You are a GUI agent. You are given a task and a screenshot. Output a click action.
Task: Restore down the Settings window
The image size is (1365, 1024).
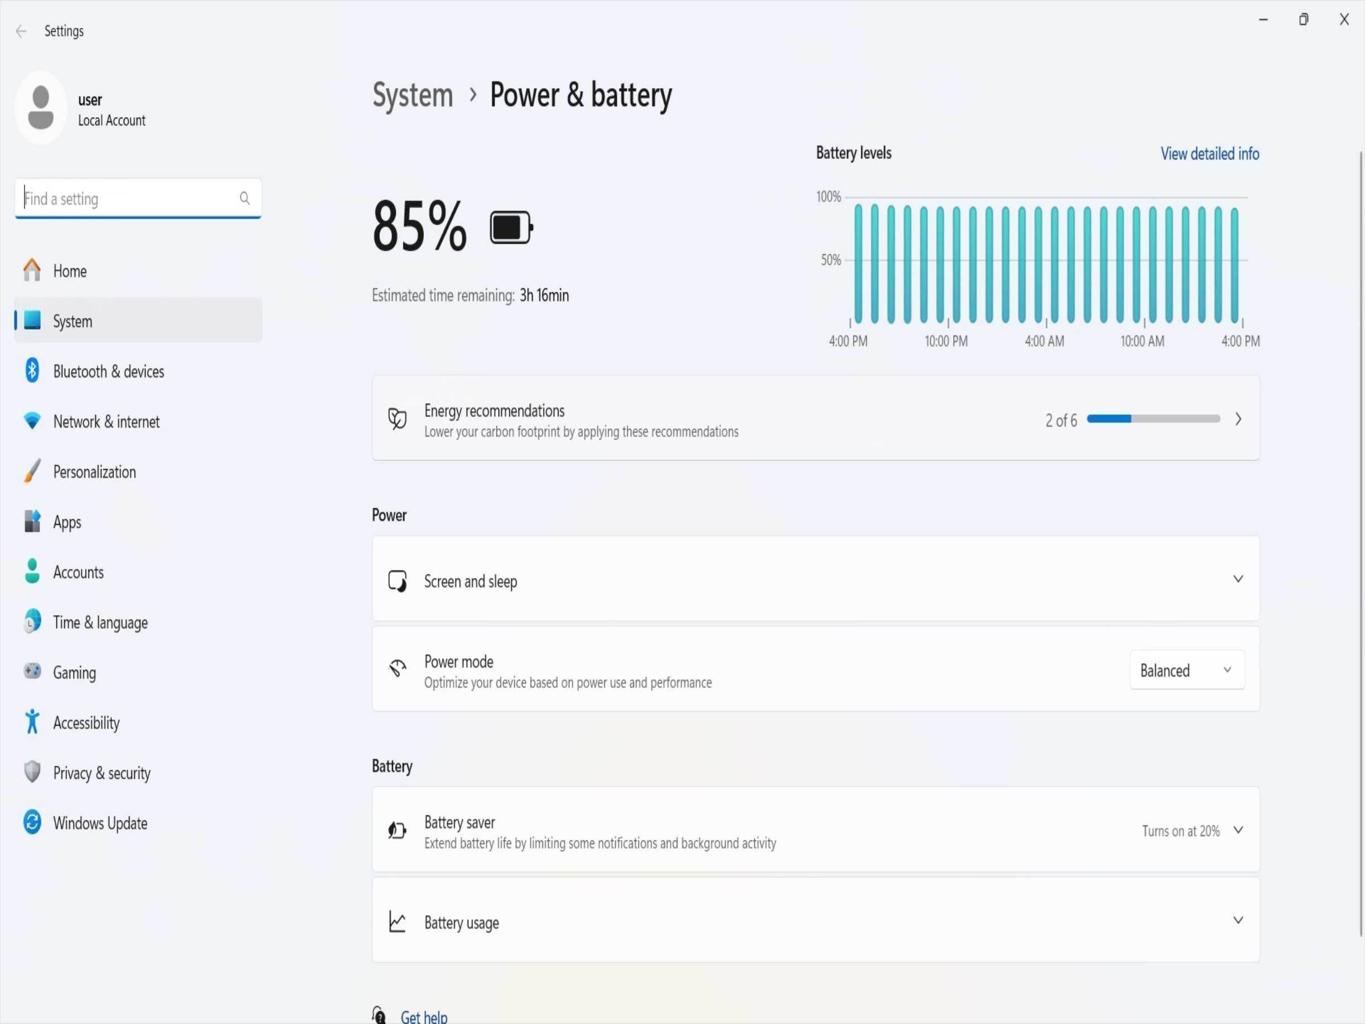(1303, 20)
